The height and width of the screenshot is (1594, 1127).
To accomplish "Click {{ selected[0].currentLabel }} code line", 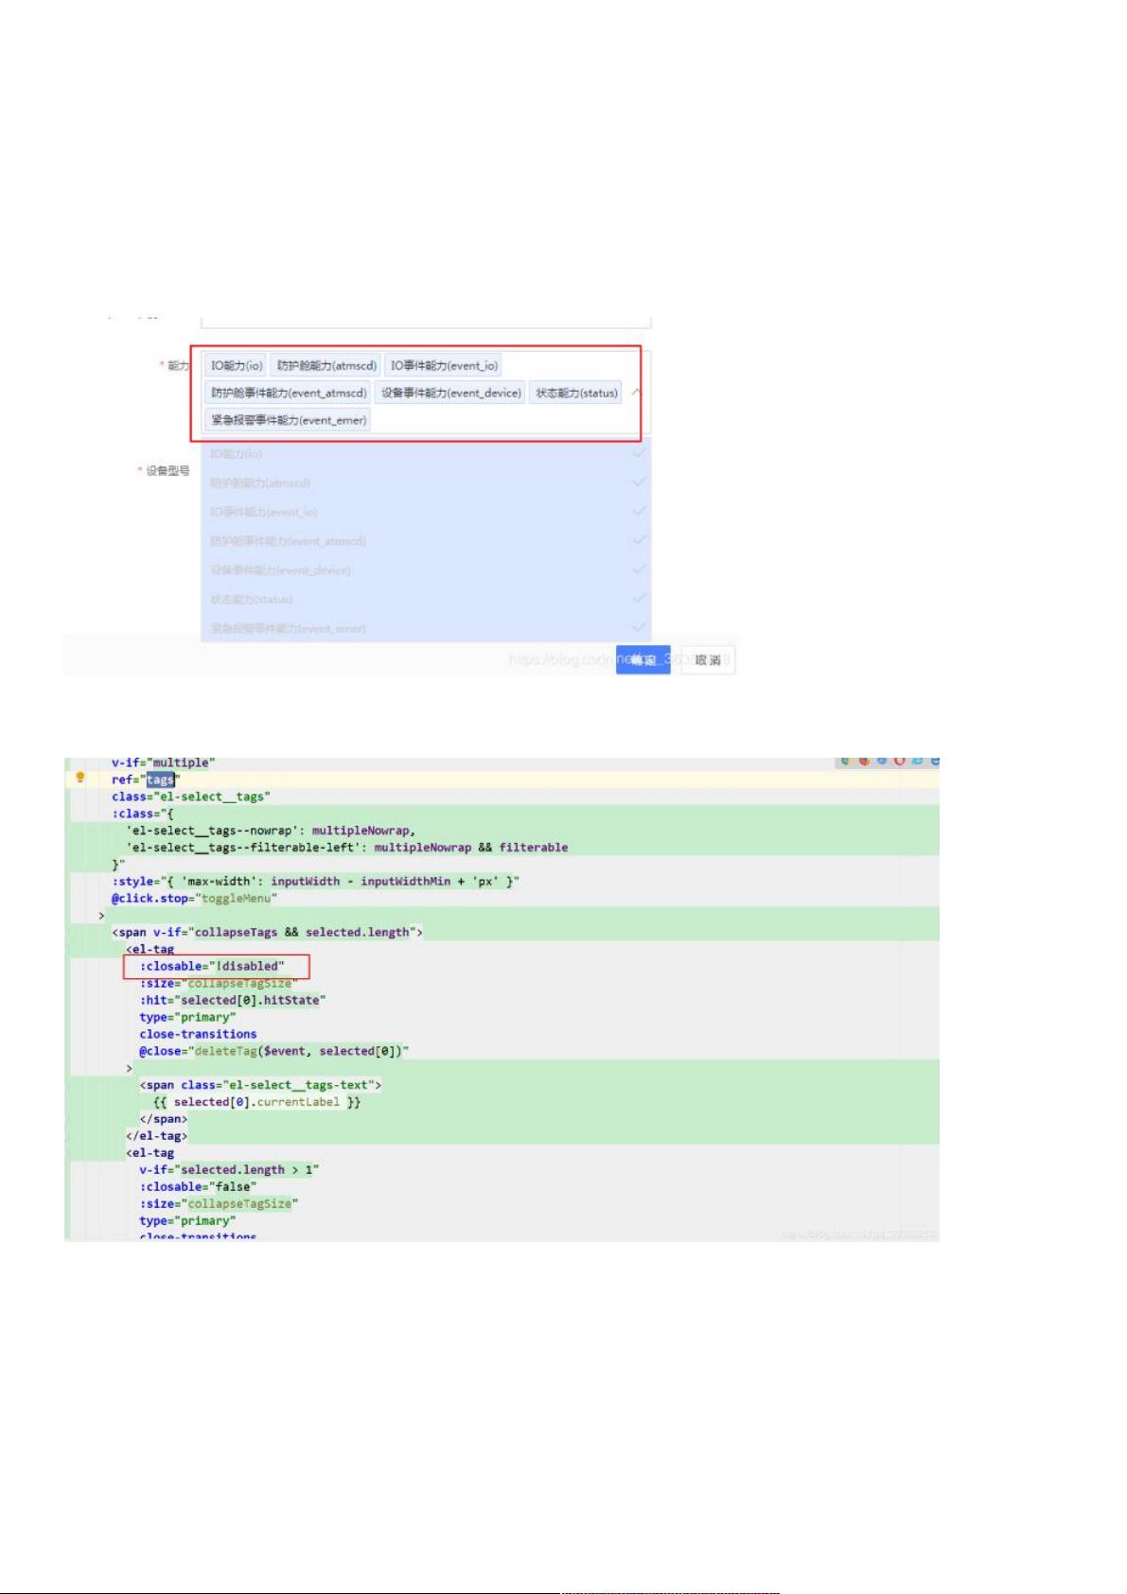I will point(256,1102).
